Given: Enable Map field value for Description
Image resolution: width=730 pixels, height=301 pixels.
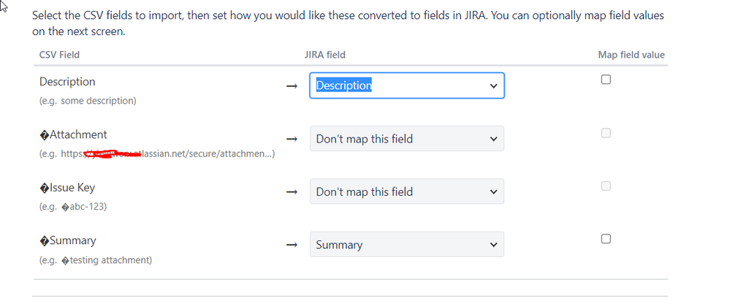Looking at the screenshot, I should click(x=606, y=80).
